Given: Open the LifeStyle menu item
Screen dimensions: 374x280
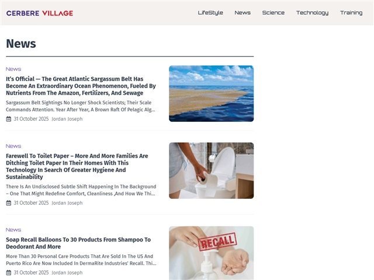Looking at the screenshot, I should click(x=210, y=13).
